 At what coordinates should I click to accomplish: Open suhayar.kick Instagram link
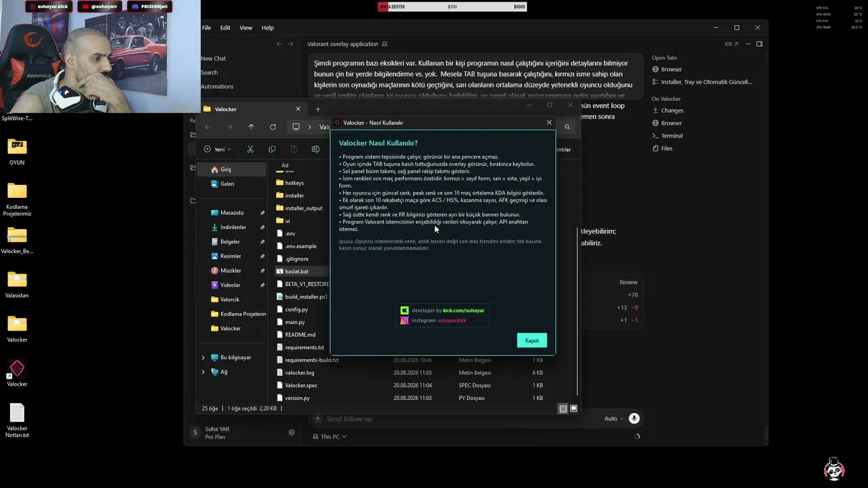coord(452,321)
